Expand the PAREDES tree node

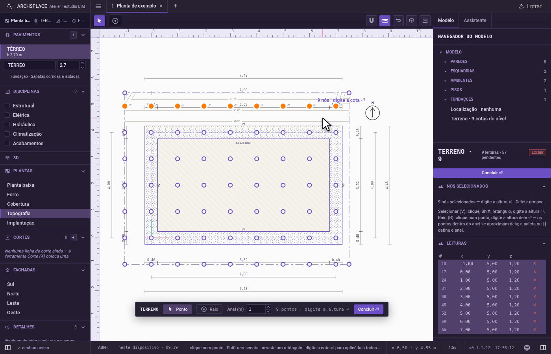click(446, 62)
